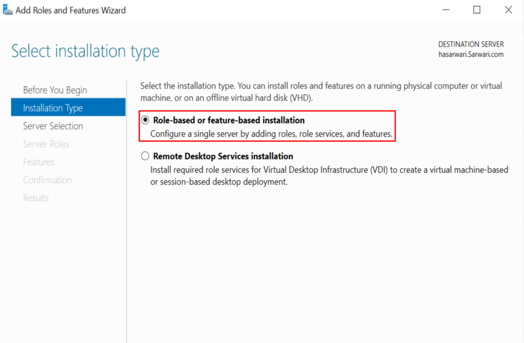Image resolution: width=524 pixels, height=343 pixels.
Task: Open the Before You Begin step
Action: pos(55,90)
